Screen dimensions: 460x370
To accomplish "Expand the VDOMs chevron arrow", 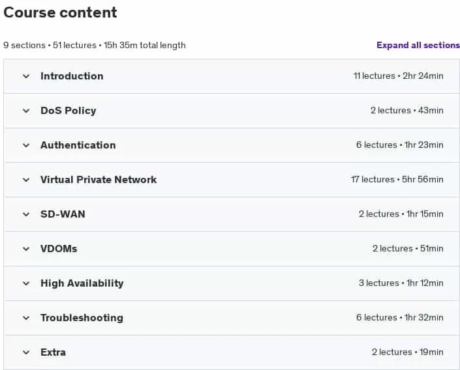I will 26,249.
